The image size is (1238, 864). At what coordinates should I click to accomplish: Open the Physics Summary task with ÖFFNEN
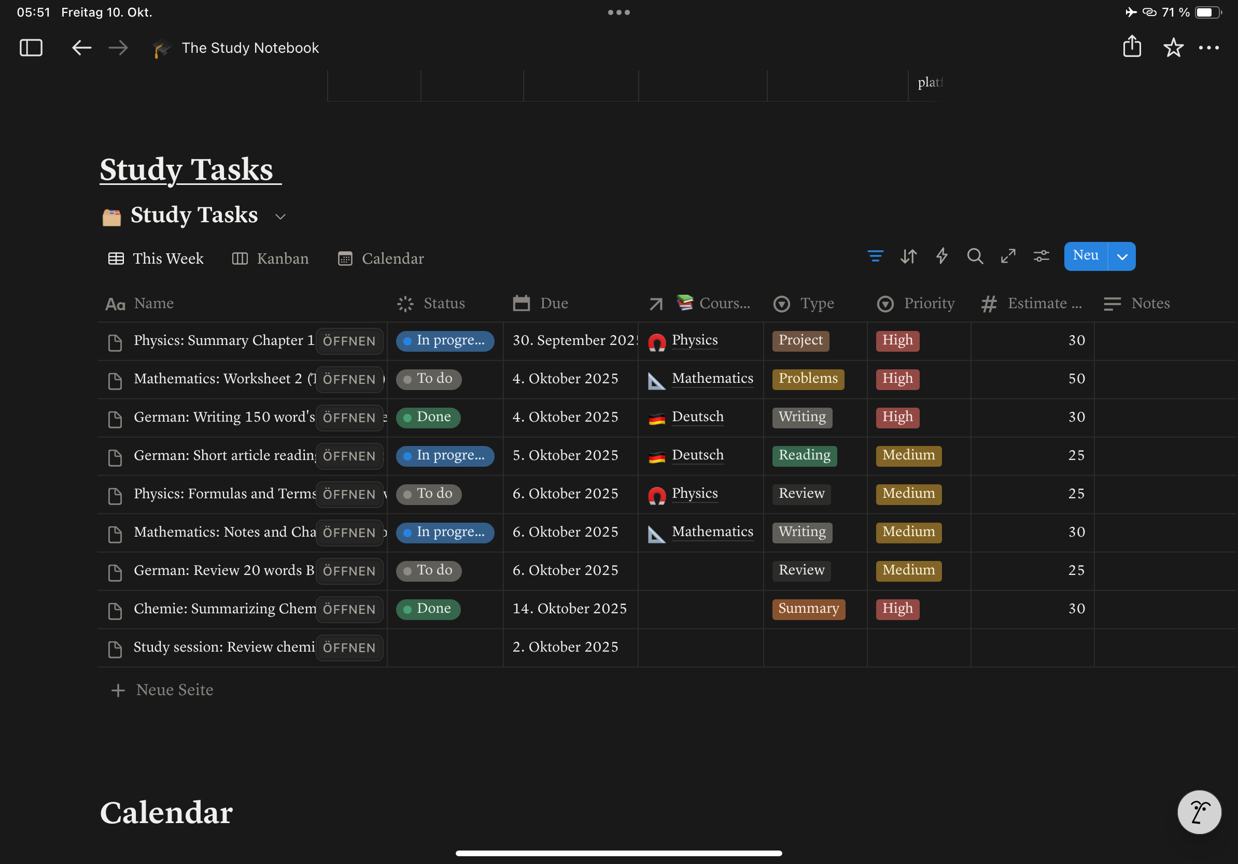349,341
